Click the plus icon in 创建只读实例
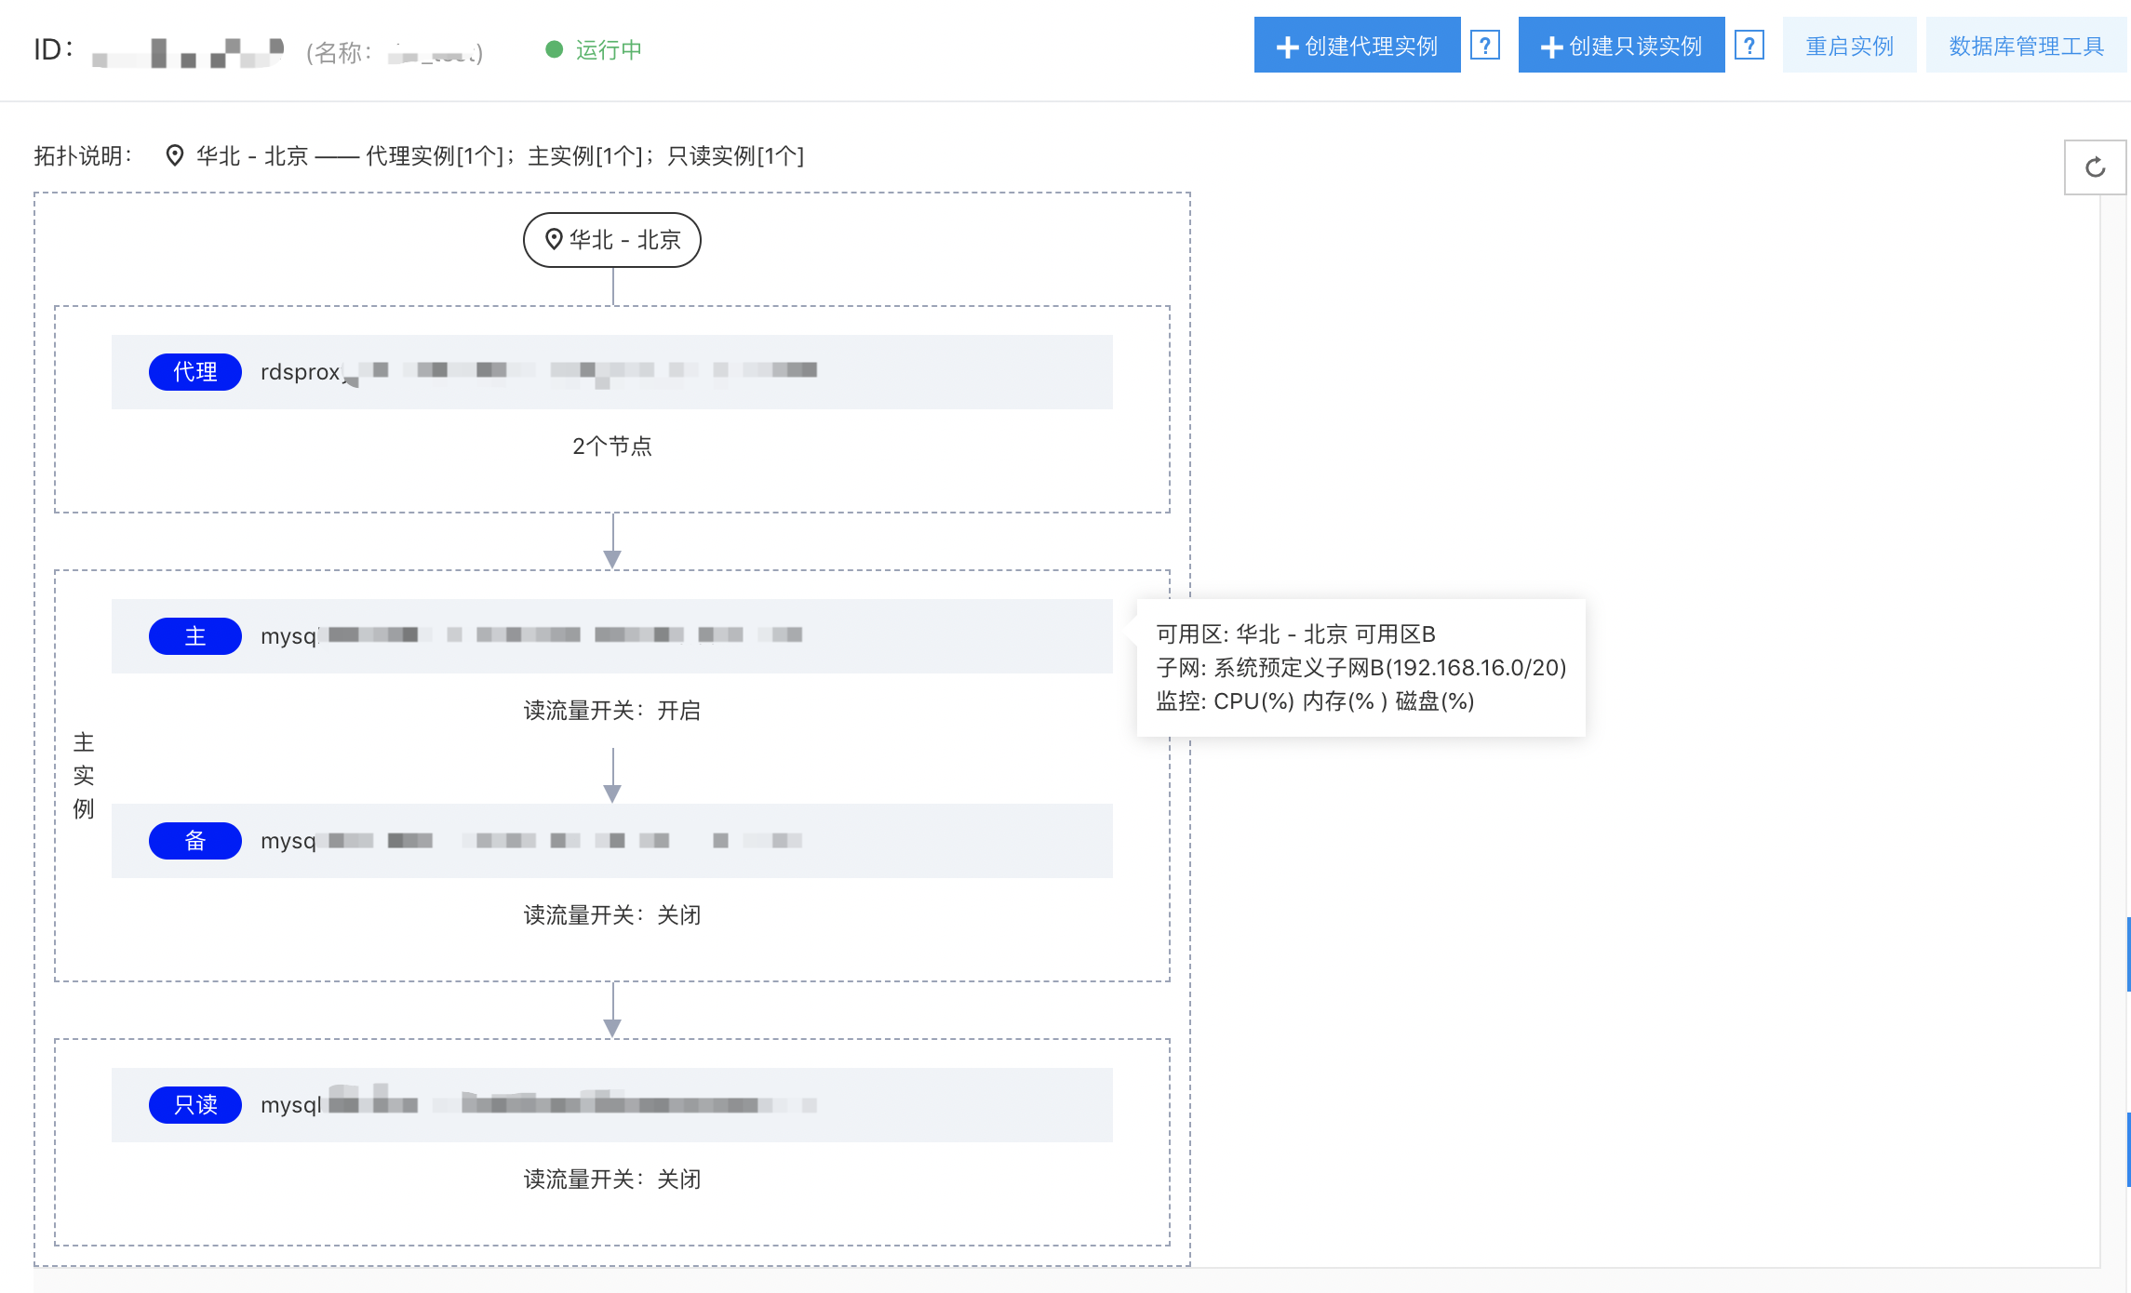The image size is (2131, 1293). point(1551,47)
